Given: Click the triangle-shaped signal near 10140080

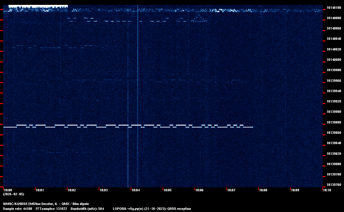Looking at the screenshot, I should 199,19.
